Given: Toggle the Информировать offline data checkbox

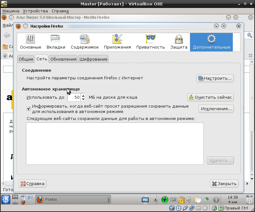Looking at the screenshot, I should pyautogui.click(x=29, y=109).
